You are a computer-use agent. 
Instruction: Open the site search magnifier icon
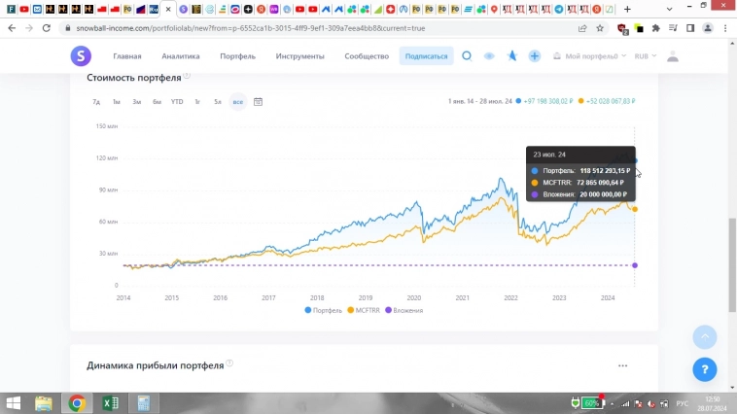(x=467, y=56)
